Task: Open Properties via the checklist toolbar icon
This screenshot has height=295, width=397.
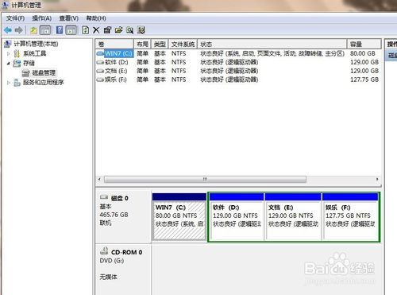Action: [107, 30]
